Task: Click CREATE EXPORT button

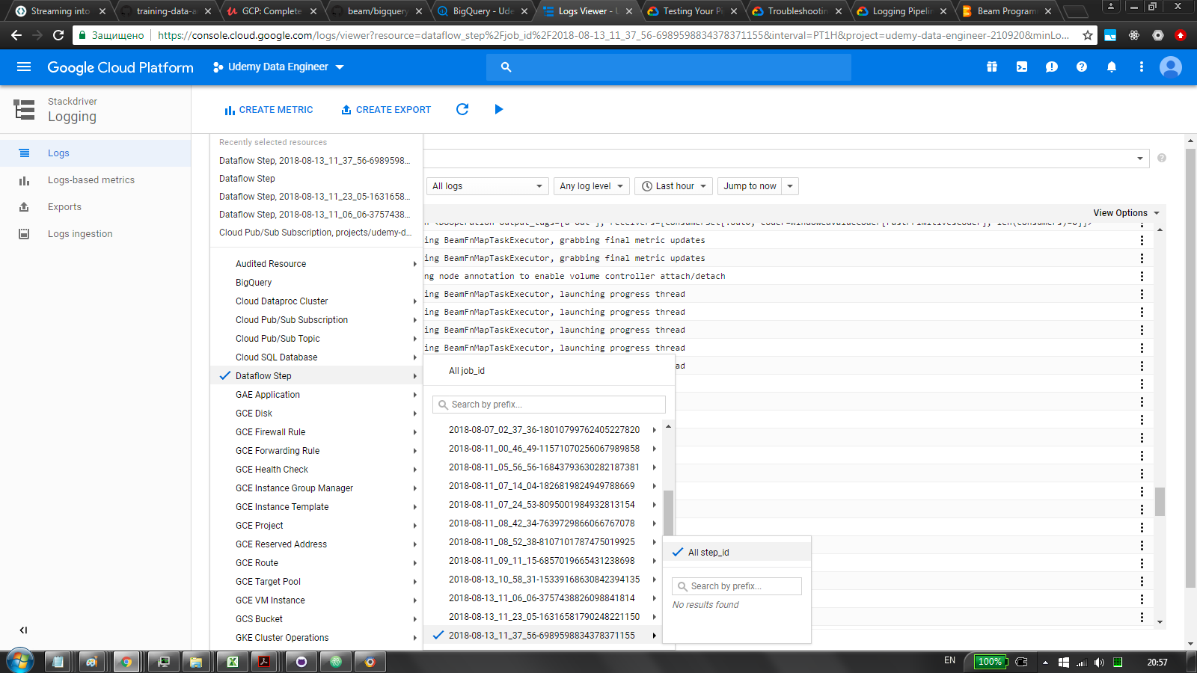Action: point(386,110)
